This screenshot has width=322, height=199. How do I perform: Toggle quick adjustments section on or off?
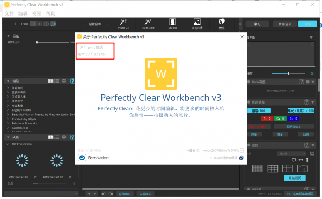248,102
